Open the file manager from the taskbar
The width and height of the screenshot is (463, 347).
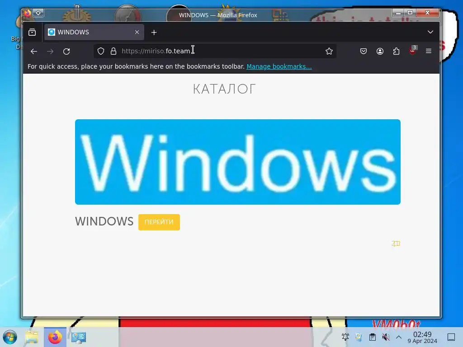point(32,337)
